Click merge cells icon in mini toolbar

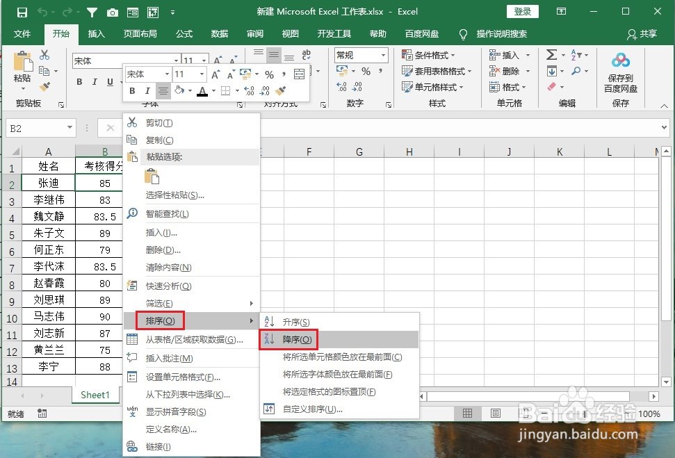tap(299, 74)
